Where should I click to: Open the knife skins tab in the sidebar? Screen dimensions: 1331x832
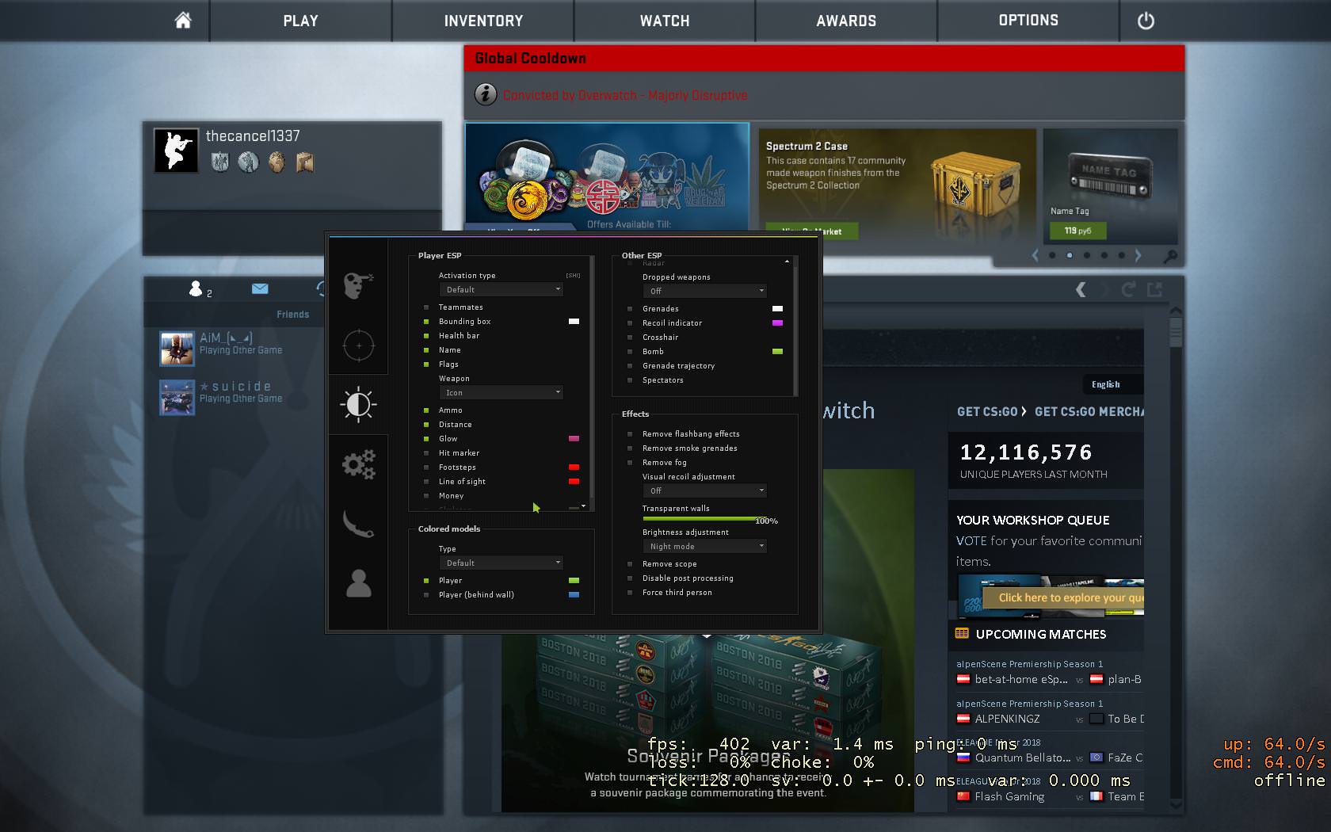point(358,524)
